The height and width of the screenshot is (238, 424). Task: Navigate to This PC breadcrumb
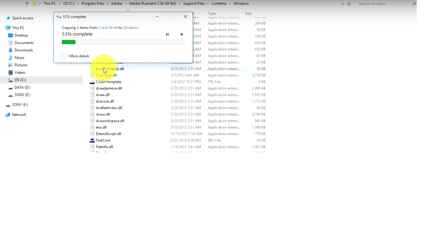point(50,4)
